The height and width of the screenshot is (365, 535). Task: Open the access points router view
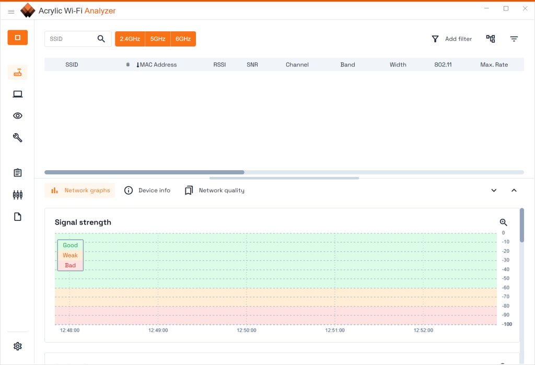pos(18,72)
